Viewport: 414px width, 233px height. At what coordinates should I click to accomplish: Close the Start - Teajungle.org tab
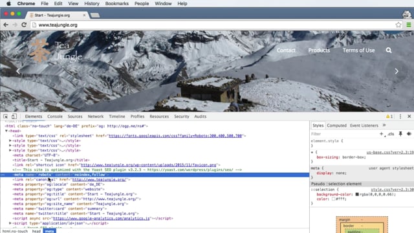84,16
